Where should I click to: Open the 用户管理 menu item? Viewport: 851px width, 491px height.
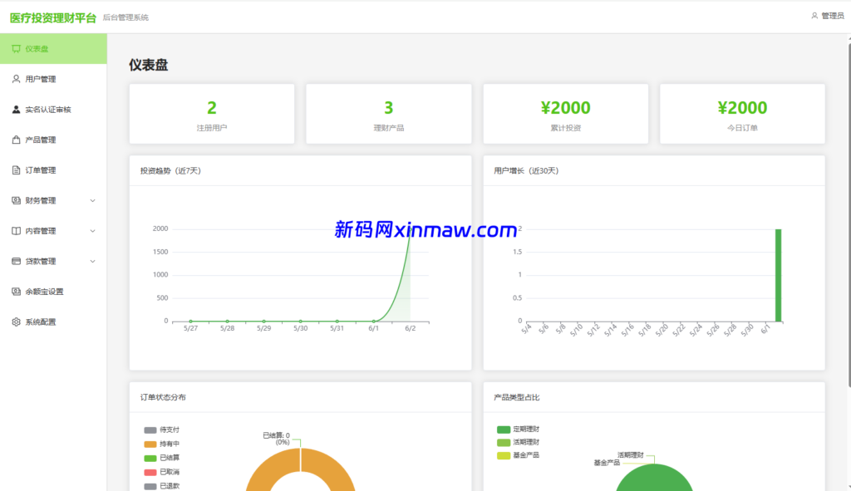(53, 79)
